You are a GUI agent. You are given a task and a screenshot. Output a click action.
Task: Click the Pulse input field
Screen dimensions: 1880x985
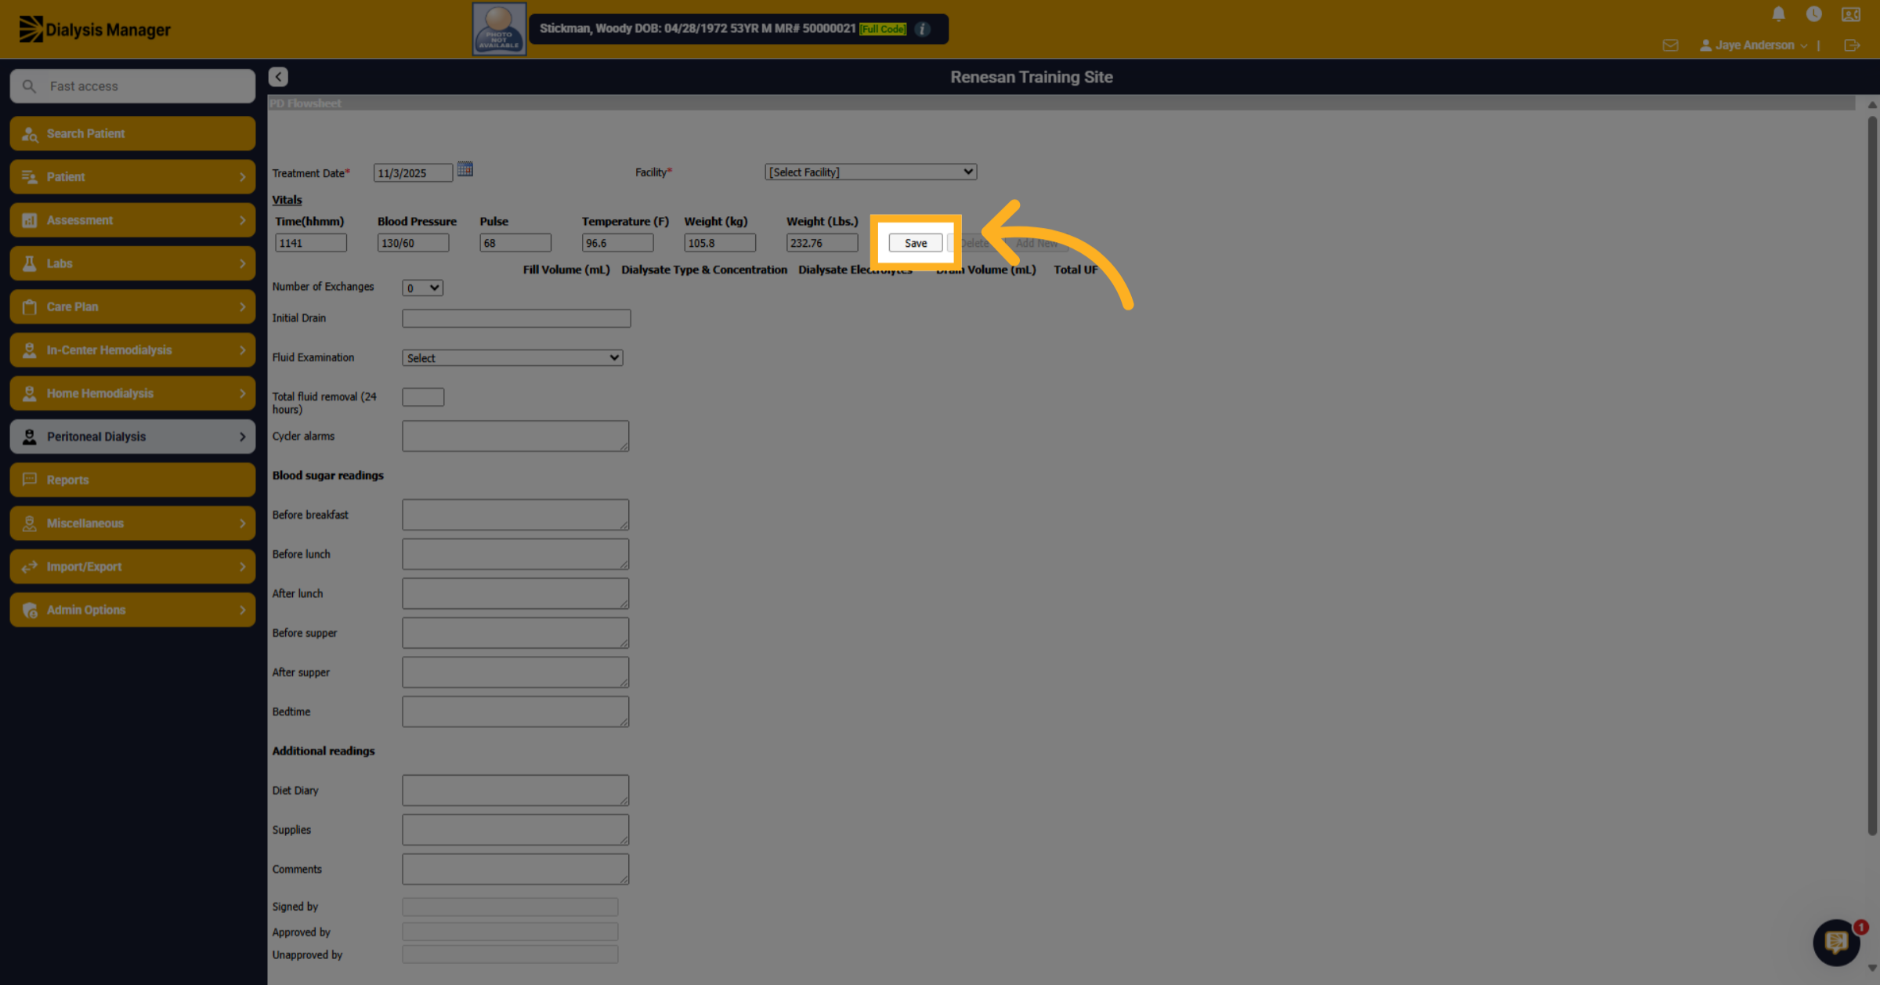click(515, 243)
